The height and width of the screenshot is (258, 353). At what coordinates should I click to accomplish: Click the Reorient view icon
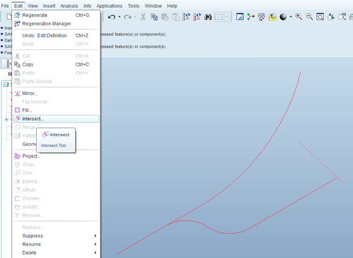point(331,17)
